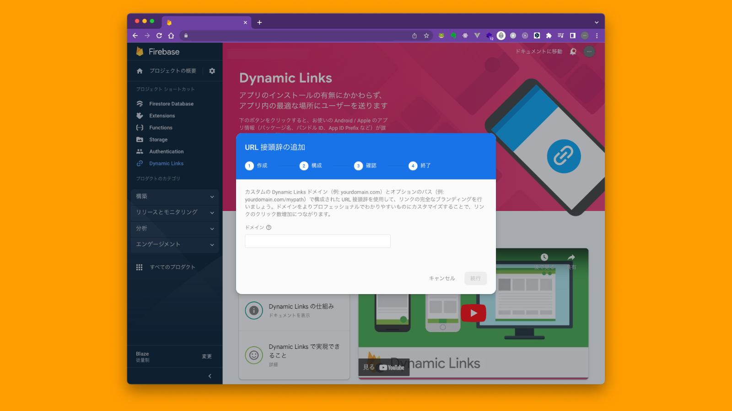Screen dimensions: 732x411
Task: Select step 2 構成 in the wizard
Action: pos(311,166)
